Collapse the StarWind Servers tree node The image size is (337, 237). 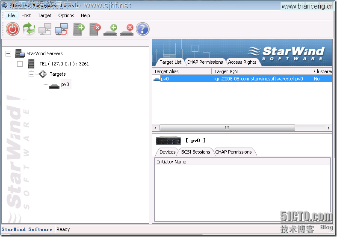tap(8, 53)
